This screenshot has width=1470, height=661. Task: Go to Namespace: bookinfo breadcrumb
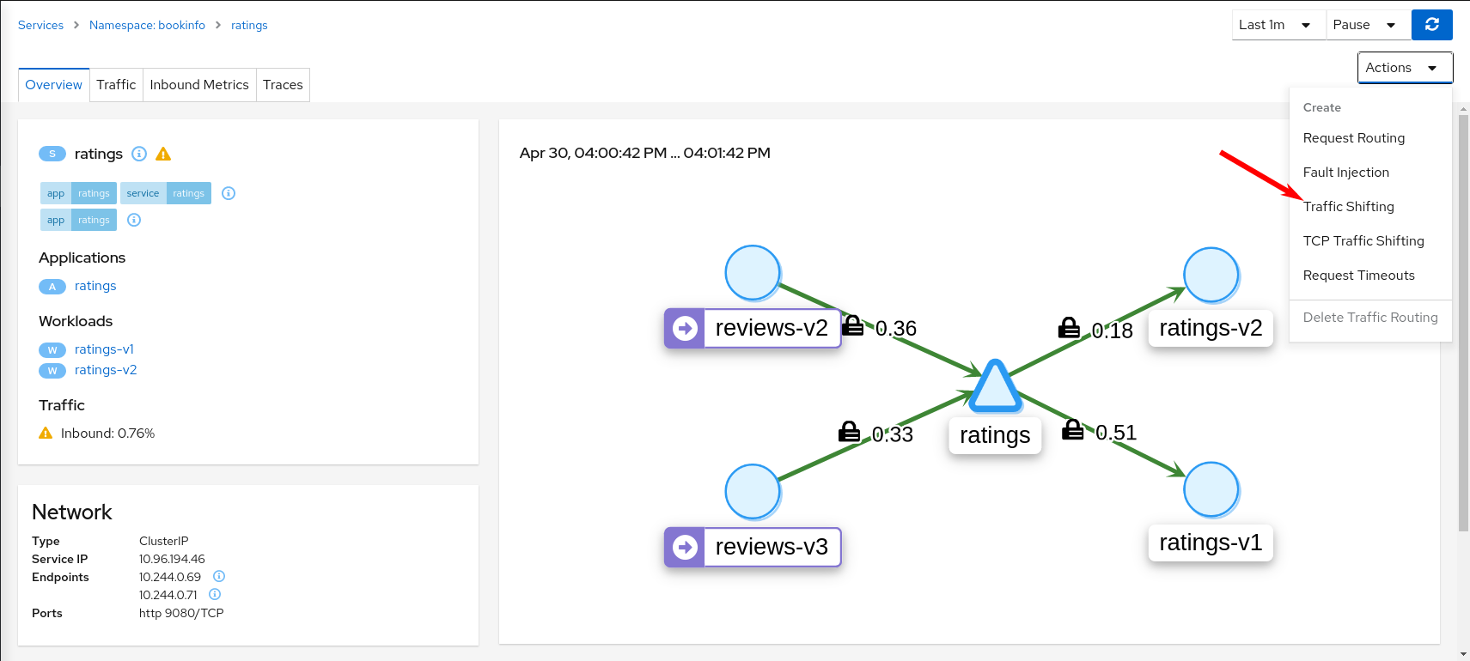(x=147, y=25)
